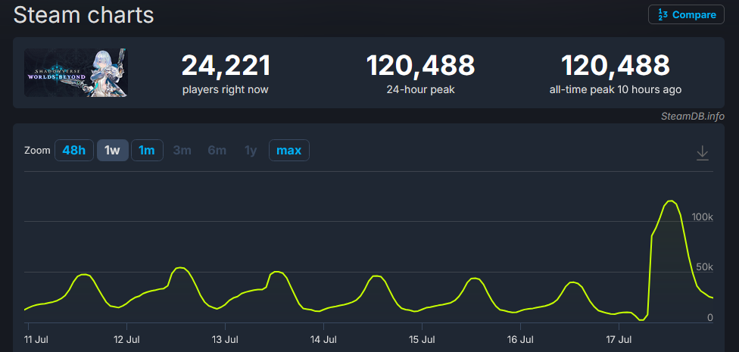The width and height of the screenshot is (739, 352).
Task: Click the 14 Jul axis label
Action: click(x=324, y=339)
